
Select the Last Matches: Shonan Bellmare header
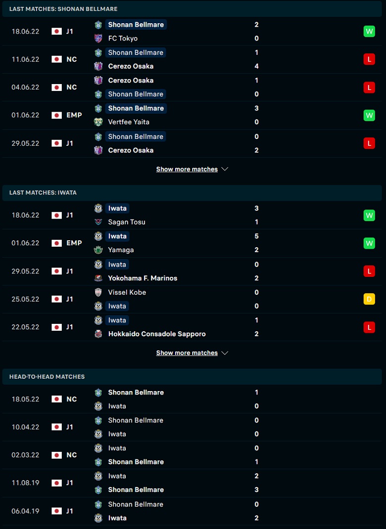coord(192,9)
